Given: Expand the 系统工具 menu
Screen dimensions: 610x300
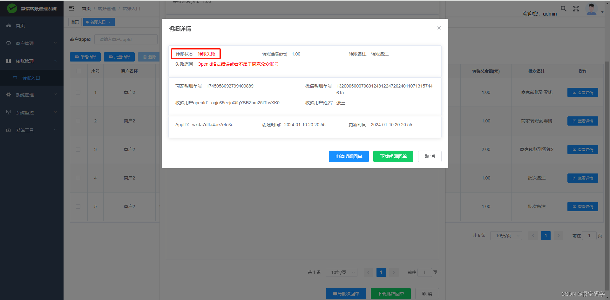Looking at the screenshot, I should click(32, 130).
